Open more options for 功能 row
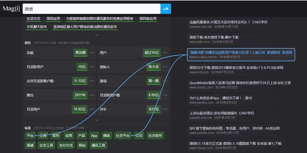Viewport: 307px width, 153px height. coord(92,52)
